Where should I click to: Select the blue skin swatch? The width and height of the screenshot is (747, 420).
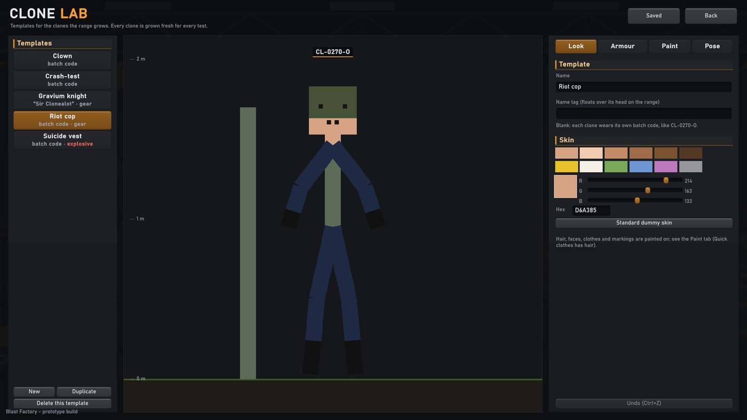coord(641,167)
